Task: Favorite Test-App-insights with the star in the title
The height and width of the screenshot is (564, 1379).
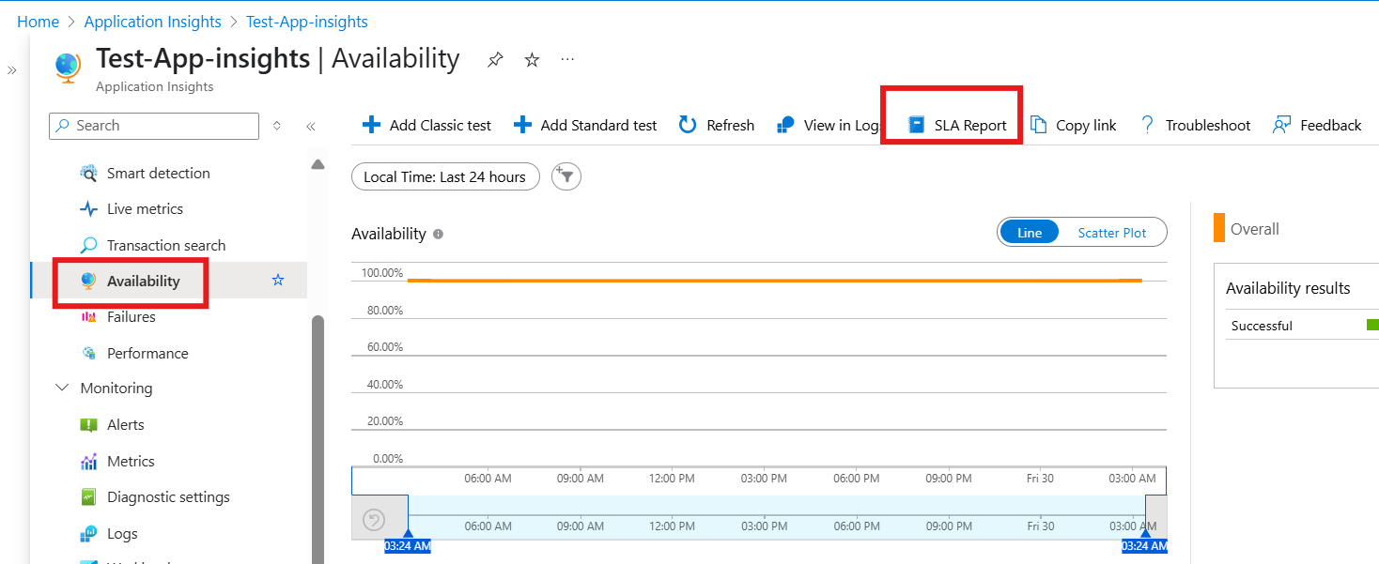Action: pos(532,60)
